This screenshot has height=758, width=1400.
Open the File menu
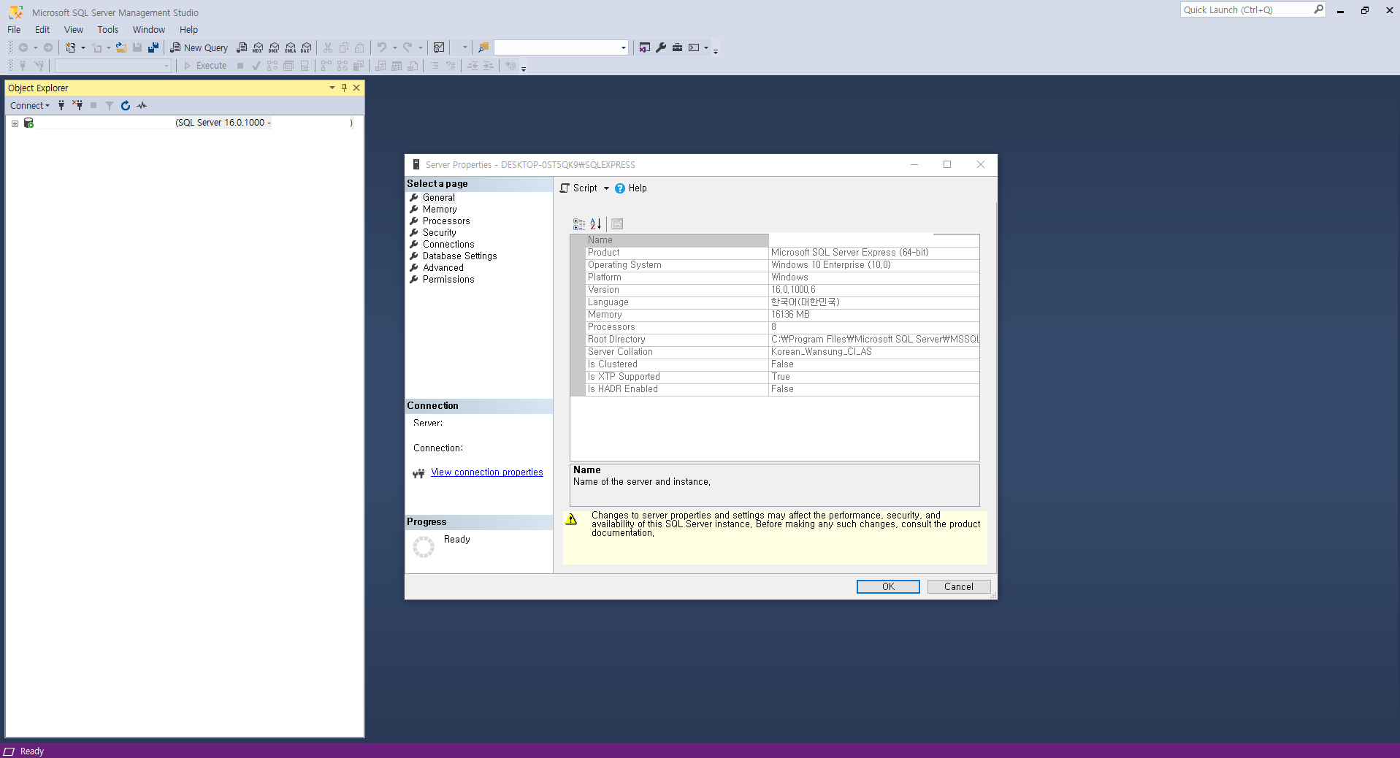[x=14, y=30]
